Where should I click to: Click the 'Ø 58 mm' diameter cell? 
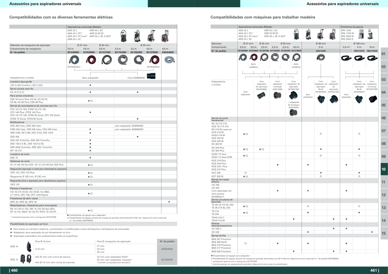point(321,43)
